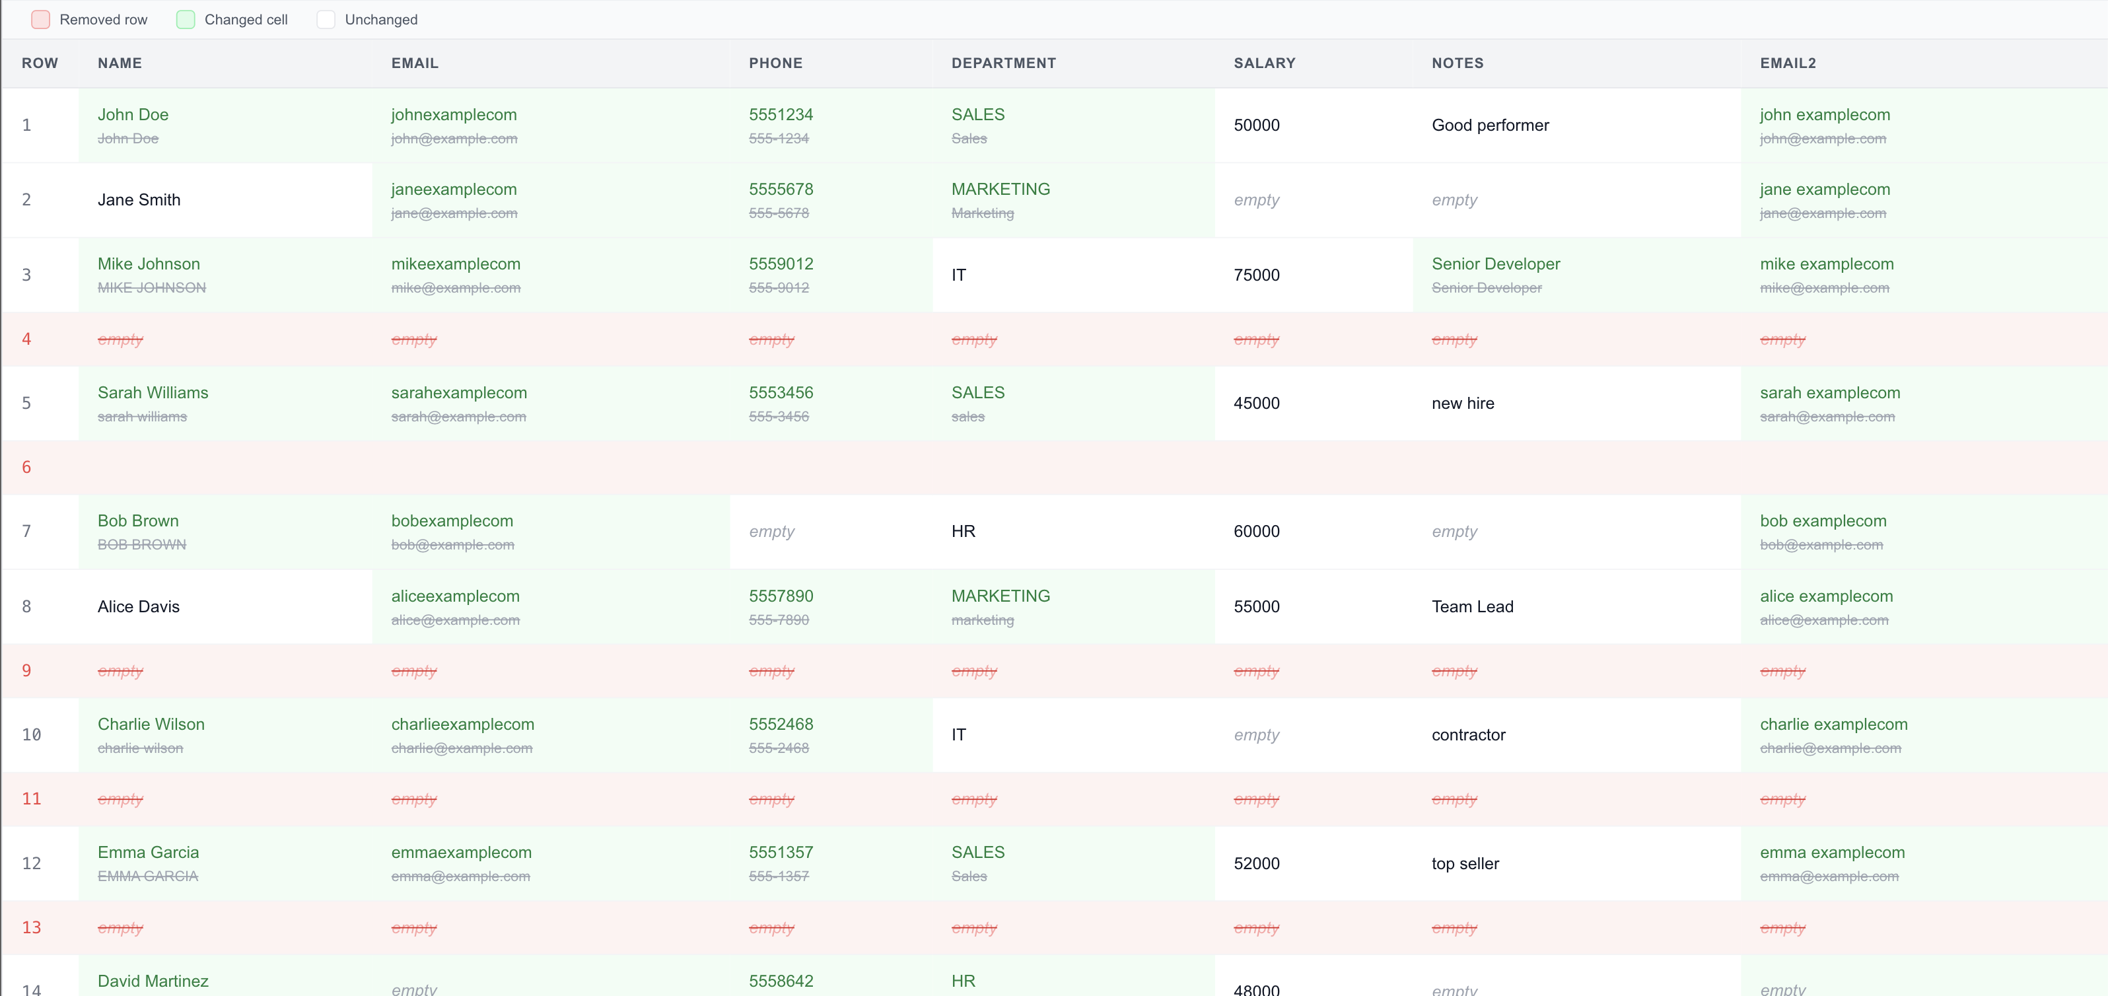This screenshot has width=2108, height=996.
Task: Click the EMAIL2 column header
Action: 1787,63
